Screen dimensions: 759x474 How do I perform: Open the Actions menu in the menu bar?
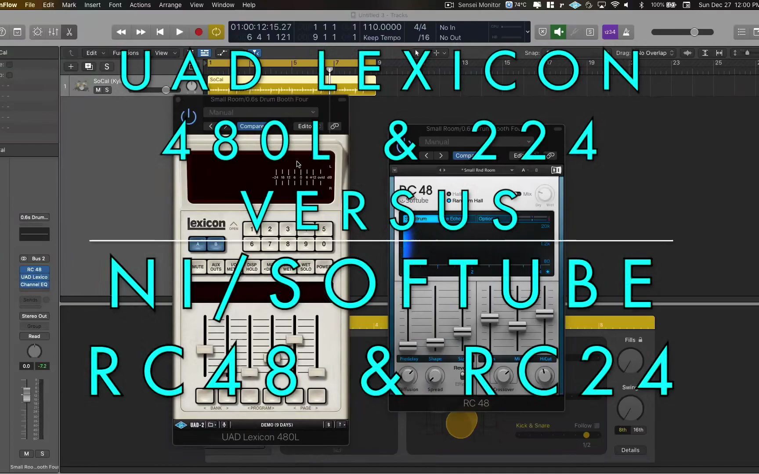pyautogui.click(x=140, y=5)
